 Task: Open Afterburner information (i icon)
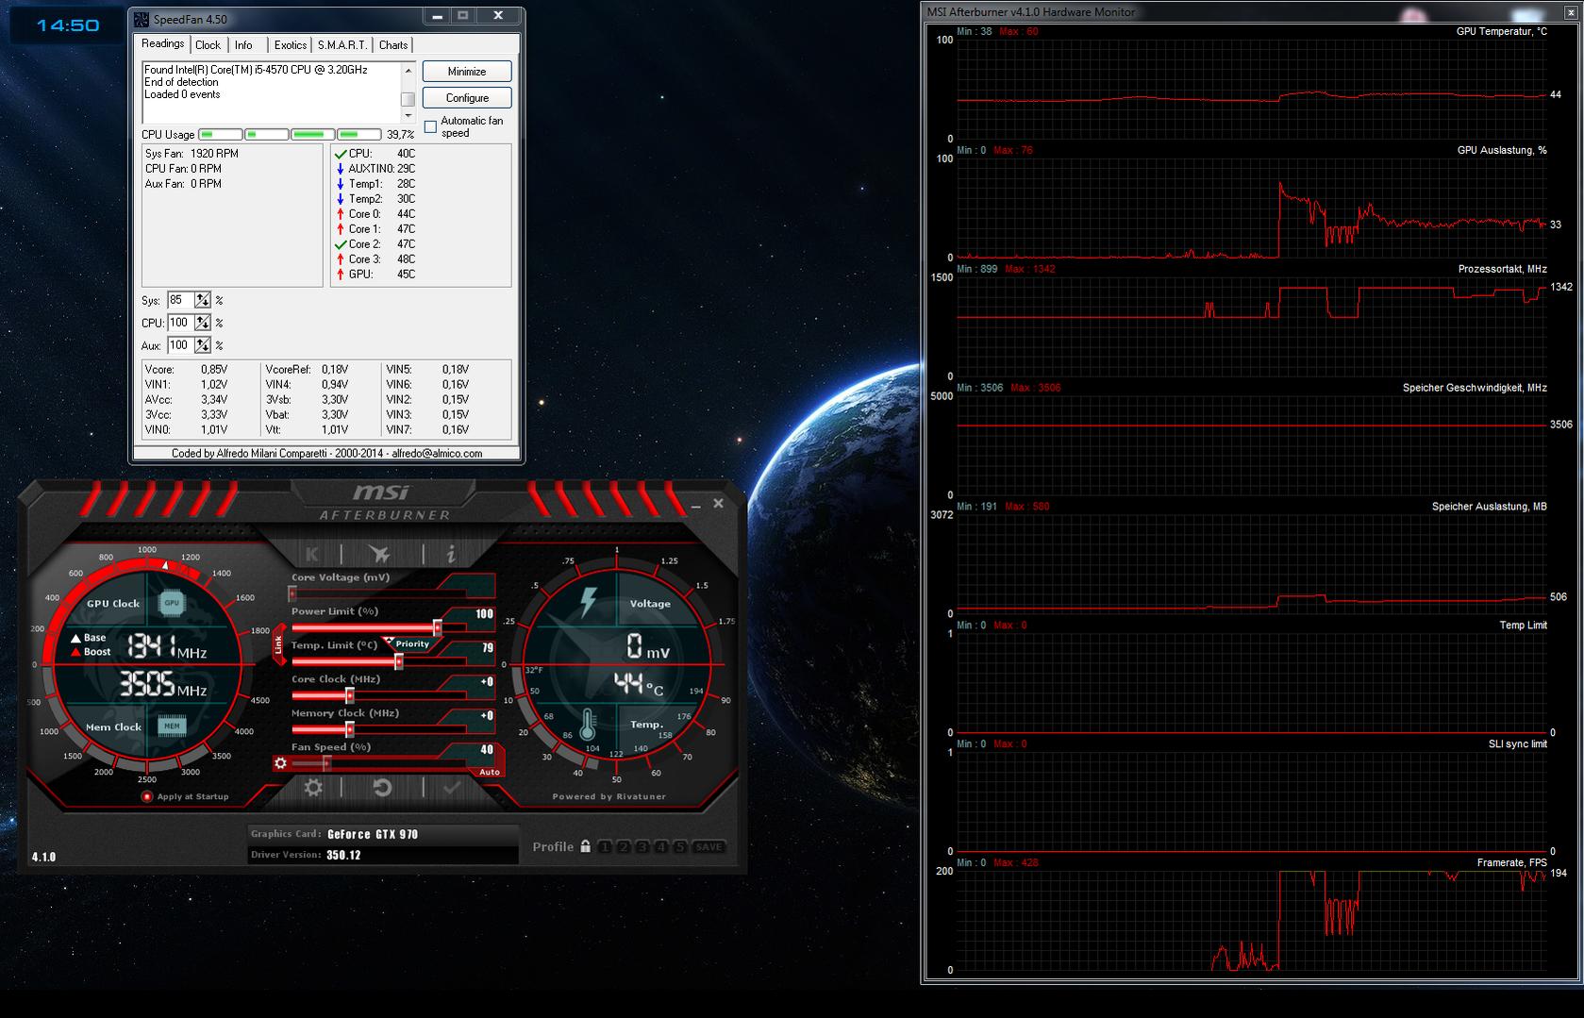[x=451, y=554]
